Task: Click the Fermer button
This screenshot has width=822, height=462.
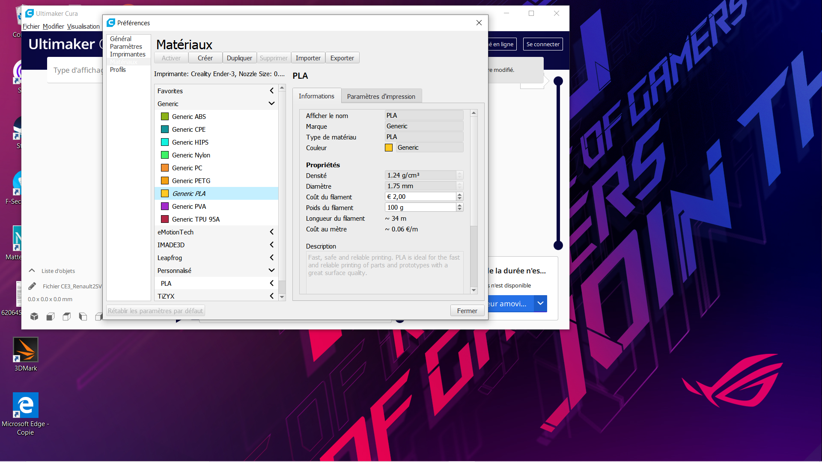Action: pyautogui.click(x=467, y=311)
